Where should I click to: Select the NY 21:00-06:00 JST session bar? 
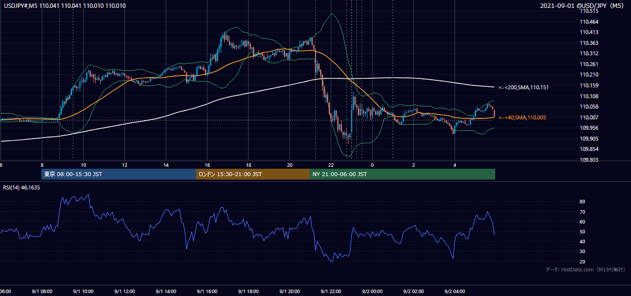click(402, 174)
